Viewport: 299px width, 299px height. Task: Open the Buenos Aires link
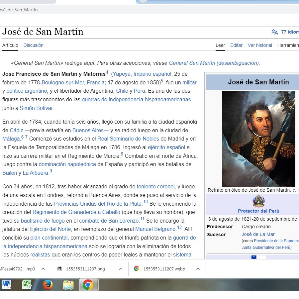click(x=88, y=131)
